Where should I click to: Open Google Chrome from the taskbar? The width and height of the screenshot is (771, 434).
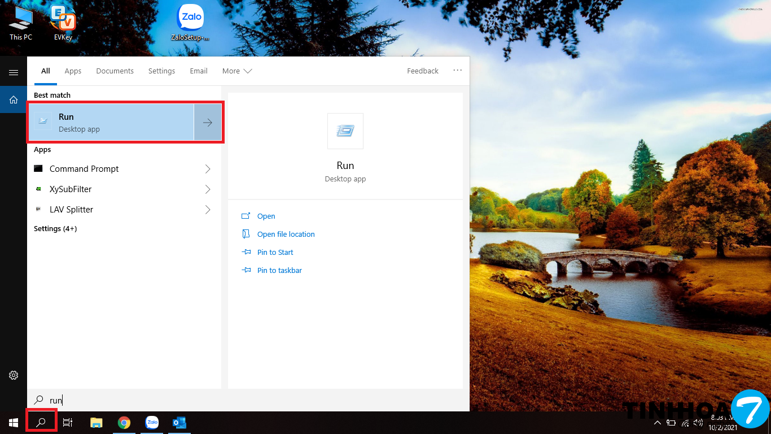[x=124, y=422]
